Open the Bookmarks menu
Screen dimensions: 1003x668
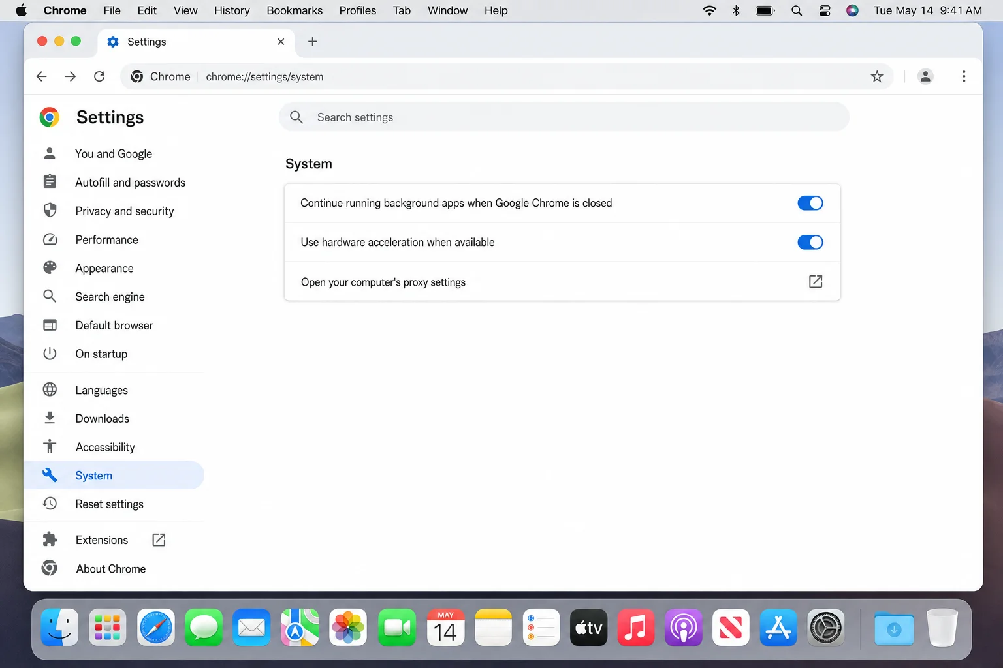(x=295, y=10)
